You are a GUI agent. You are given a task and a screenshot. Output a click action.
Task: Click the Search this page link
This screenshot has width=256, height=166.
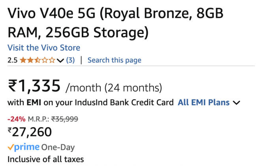tap(114, 60)
